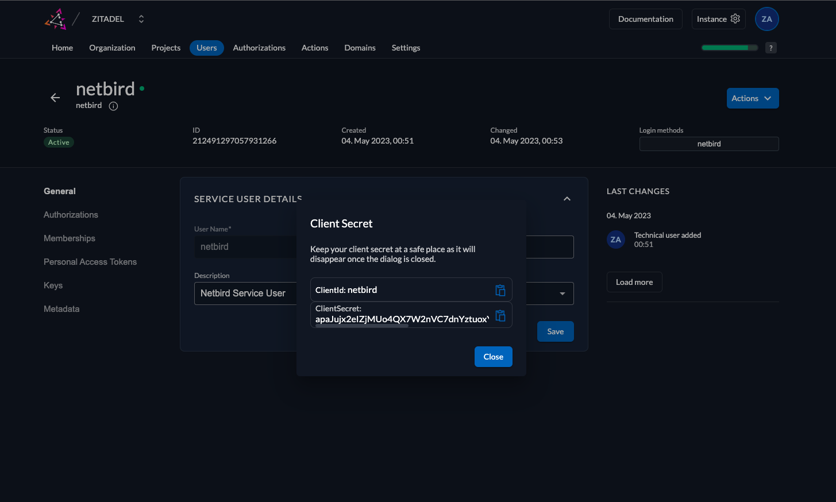Go back using the left arrow
Viewport: 836px width, 502px height.
click(55, 98)
